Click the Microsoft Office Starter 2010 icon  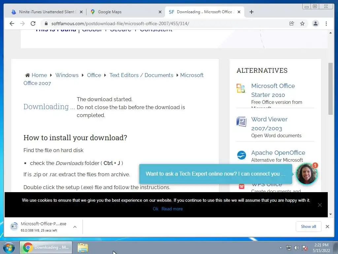[x=241, y=88]
